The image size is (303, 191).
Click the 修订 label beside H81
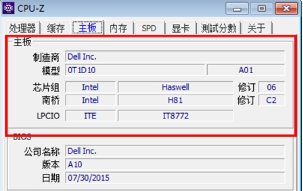point(246,100)
